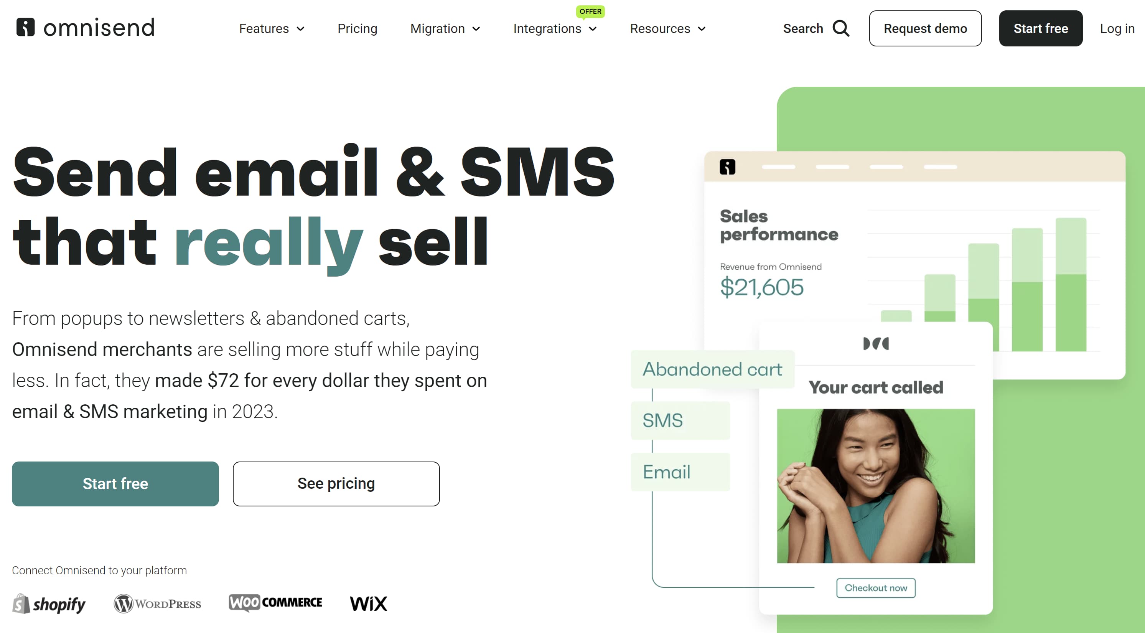Open search via magnifying glass icon
This screenshot has width=1145, height=633.
pyautogui.click(x=840, y=28)
